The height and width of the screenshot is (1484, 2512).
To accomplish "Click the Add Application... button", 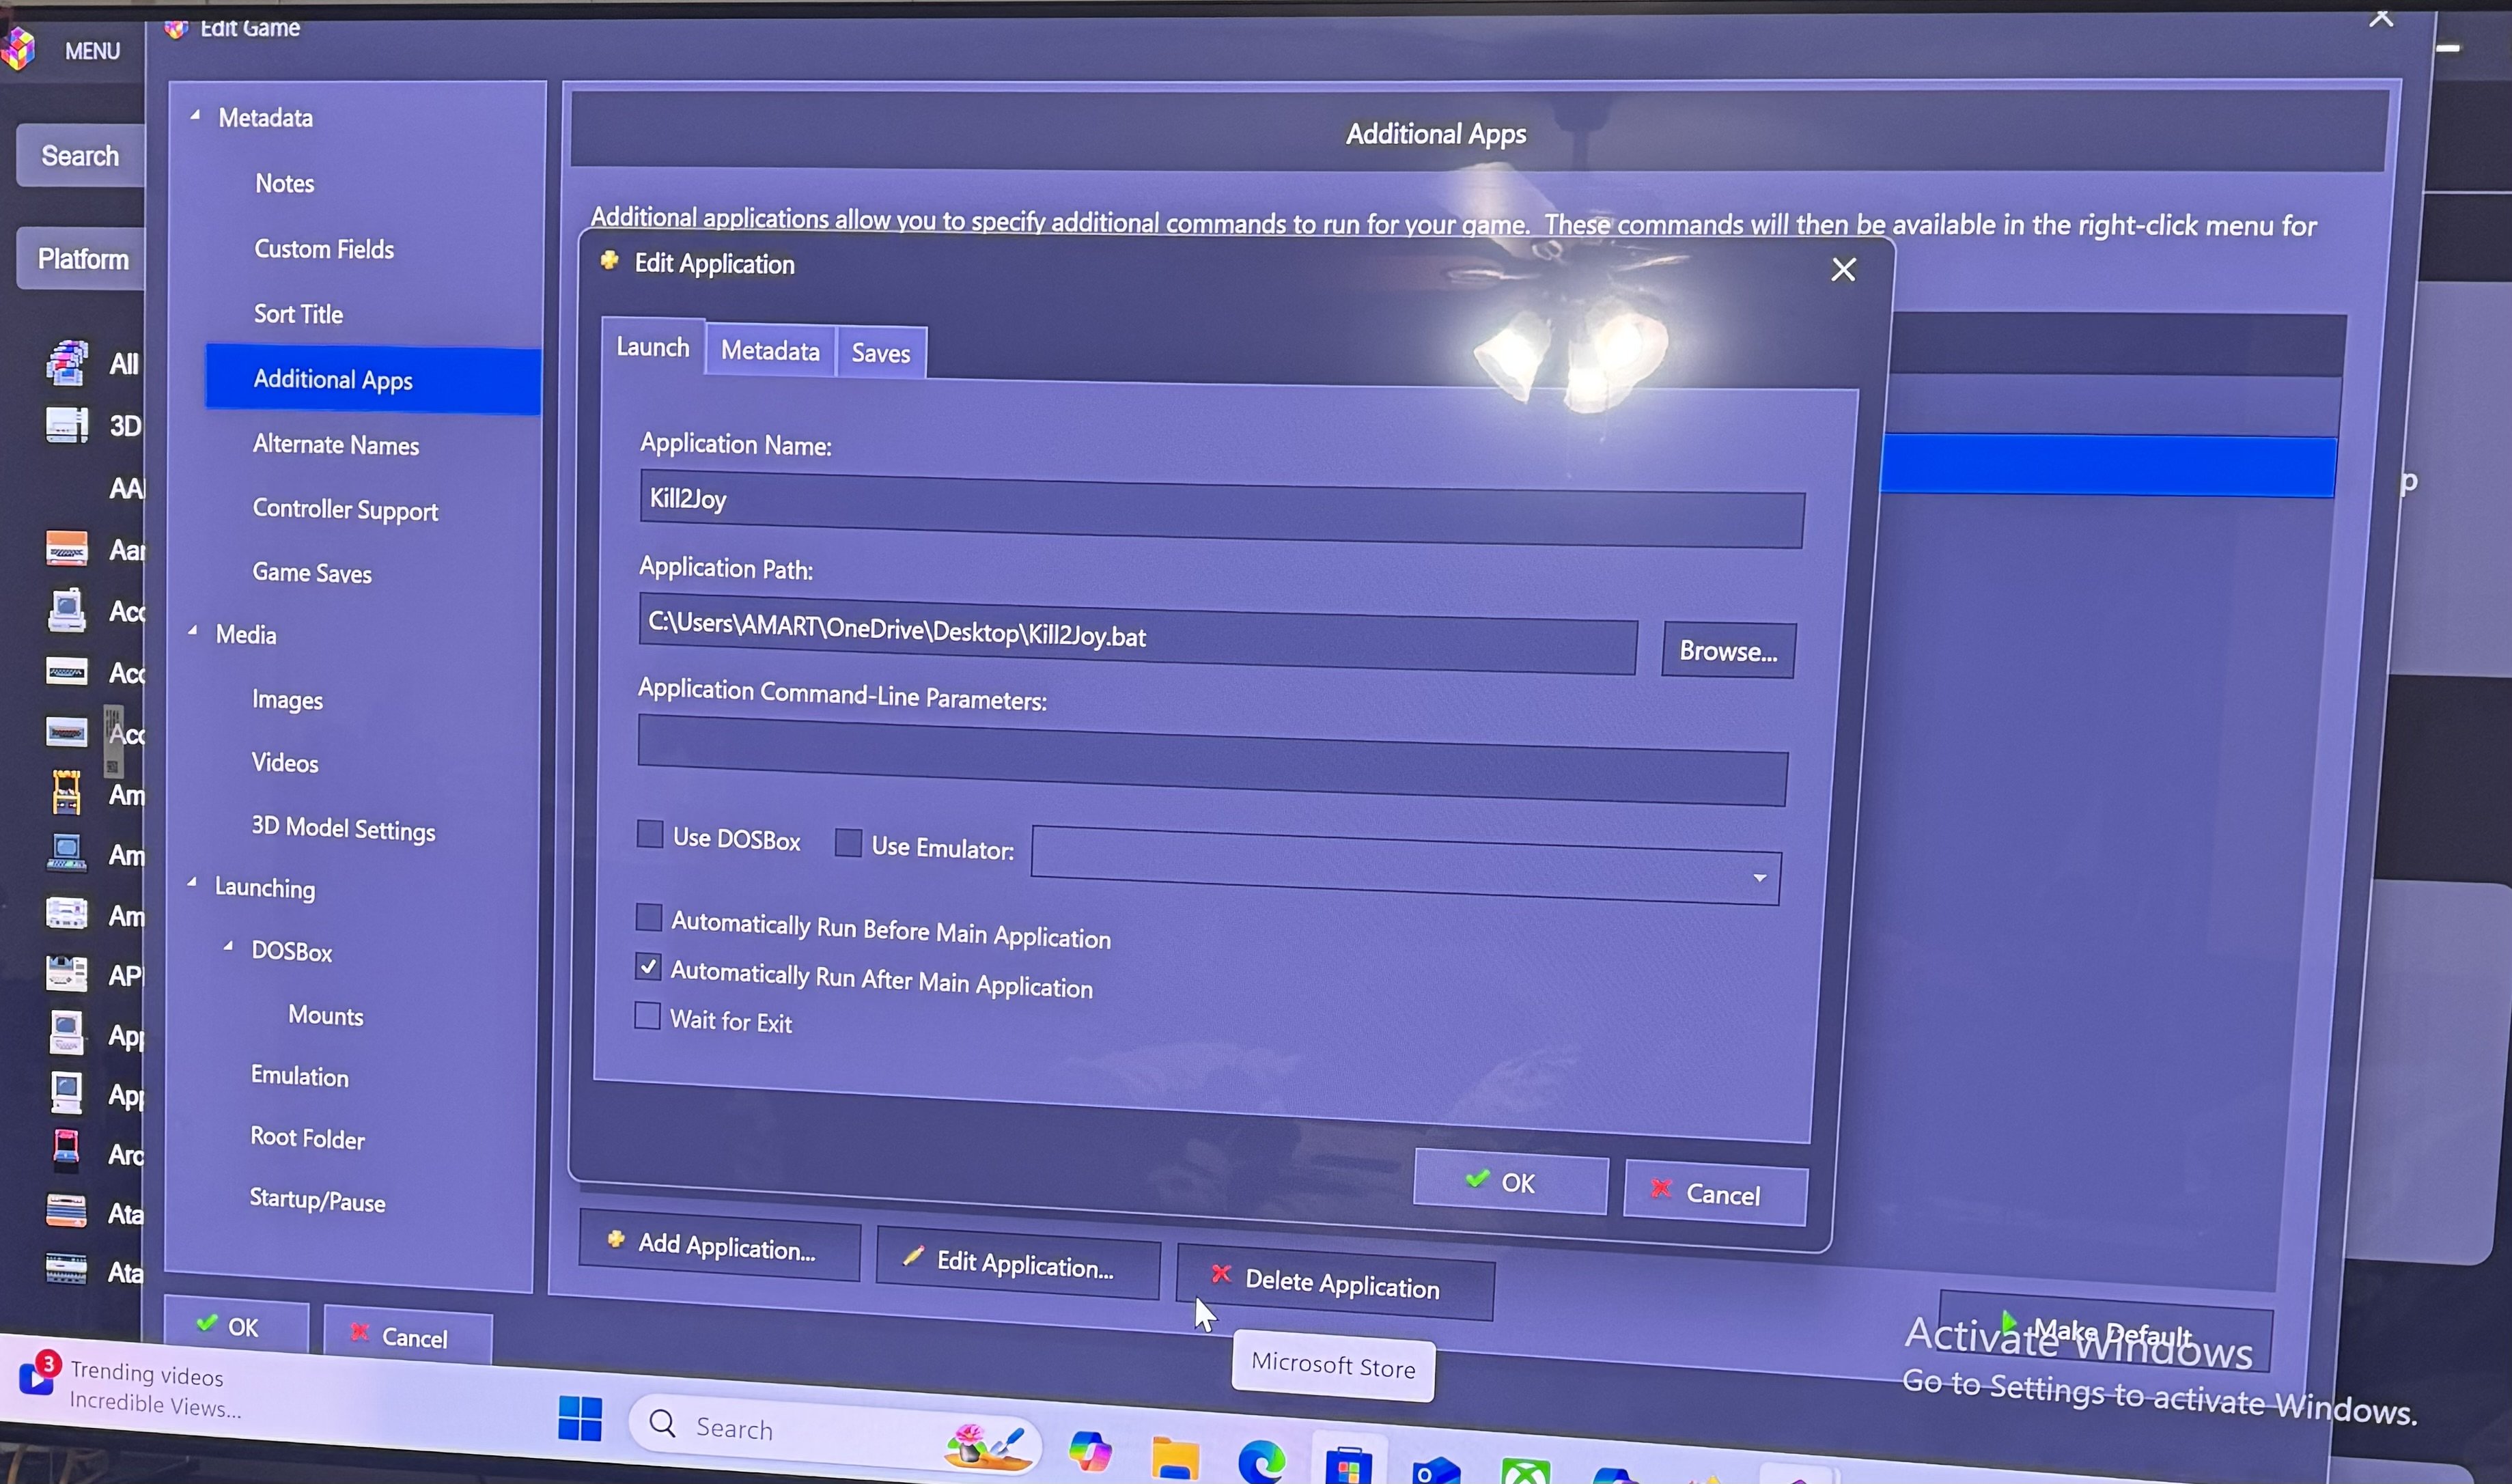I will click(719, 1245).
